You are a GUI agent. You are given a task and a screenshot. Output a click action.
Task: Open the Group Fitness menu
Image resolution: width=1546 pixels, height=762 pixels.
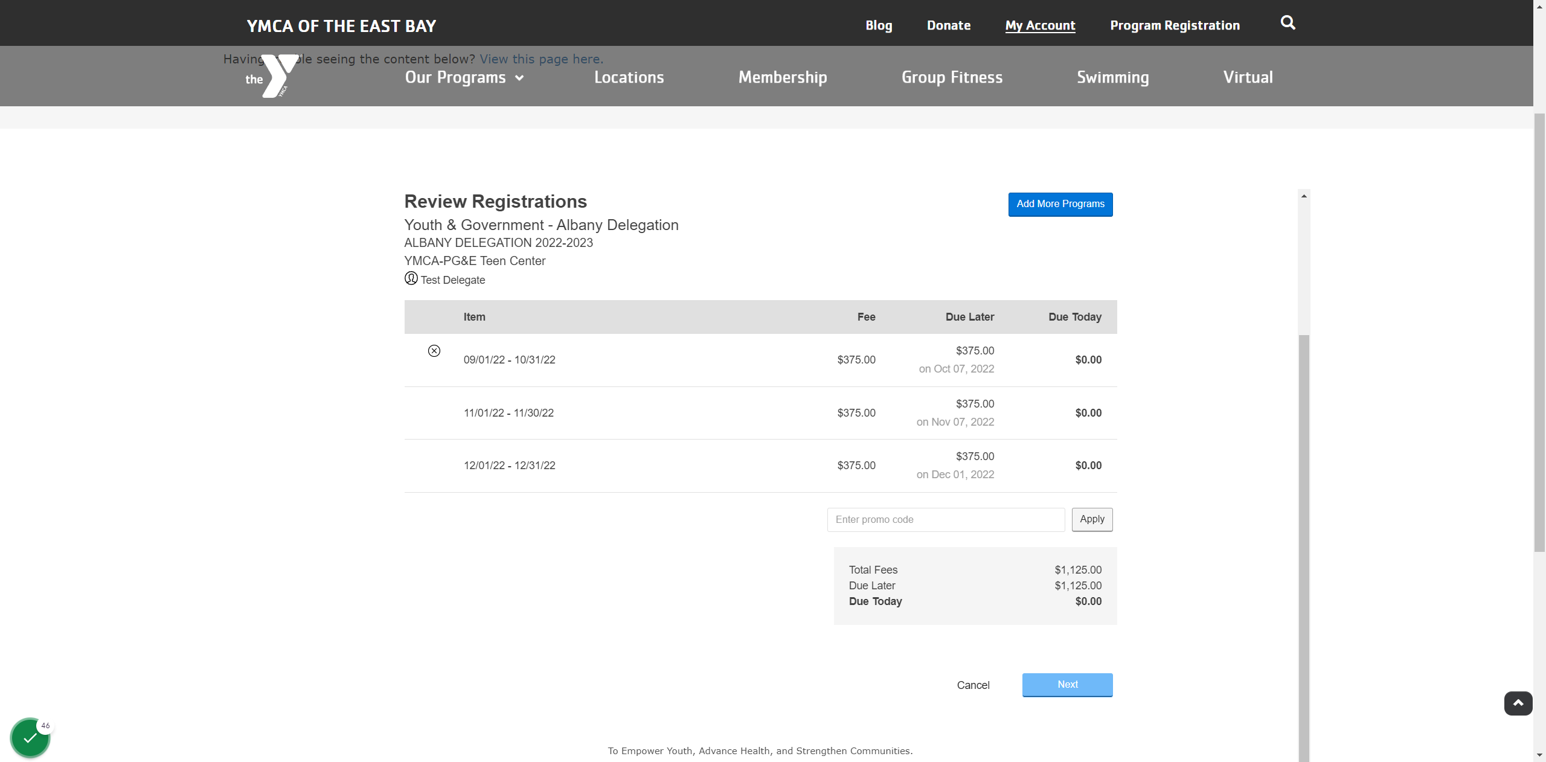coord(952,77)
